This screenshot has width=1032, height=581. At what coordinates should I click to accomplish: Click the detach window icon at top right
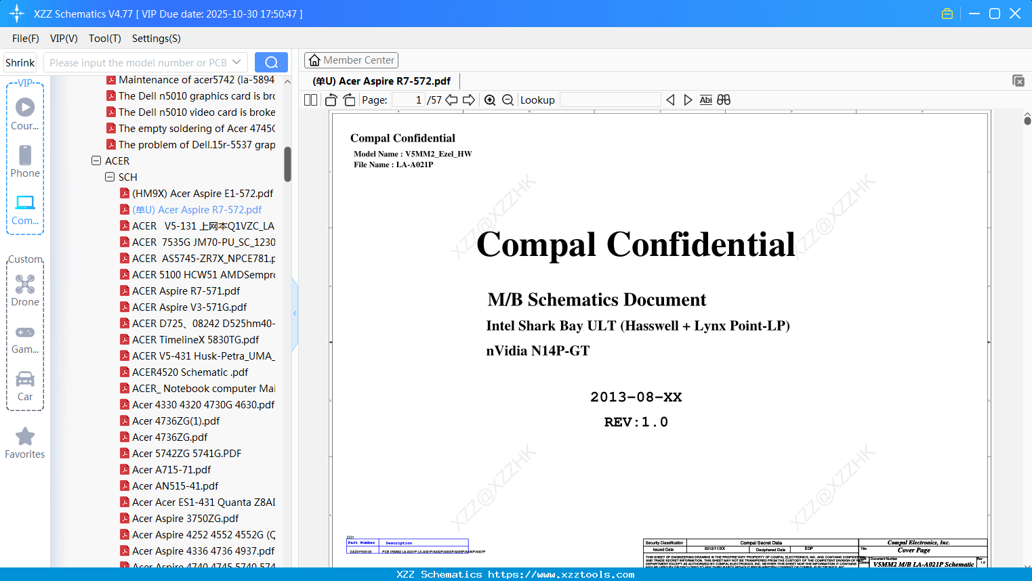click(1018, 81)
